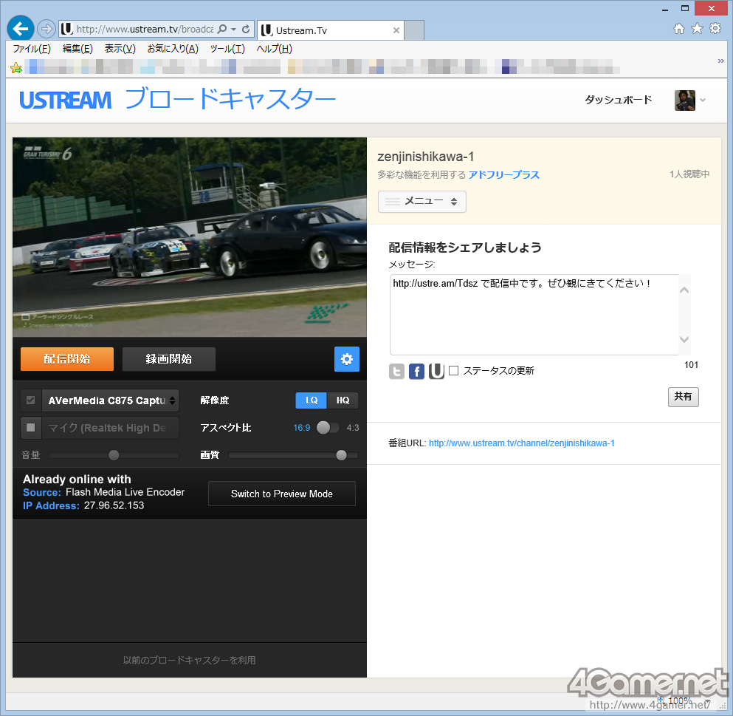Select LQ resolution option
Screen dimensions: 733x716
(312, 400)
